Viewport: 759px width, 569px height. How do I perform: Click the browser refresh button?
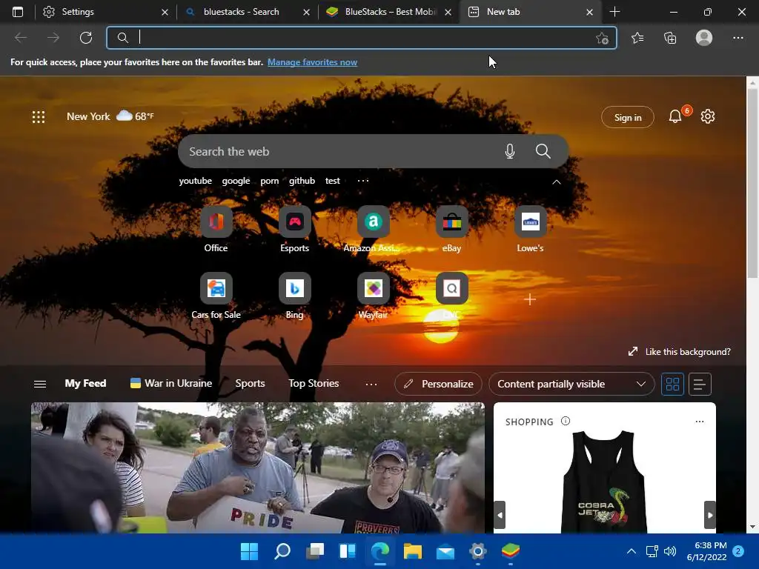point(86,38)
